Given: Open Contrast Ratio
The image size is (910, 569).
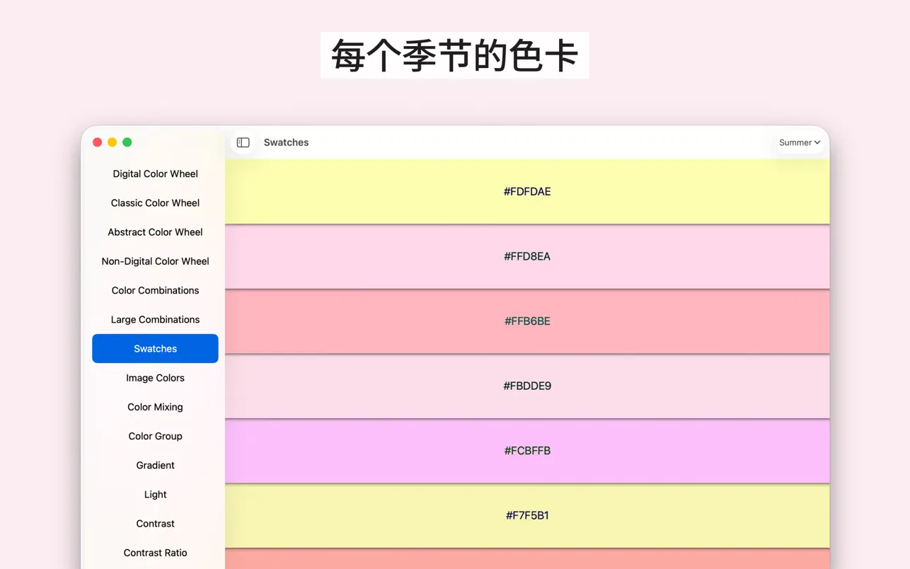Looking at the screenshot, I should pos(155,552).
